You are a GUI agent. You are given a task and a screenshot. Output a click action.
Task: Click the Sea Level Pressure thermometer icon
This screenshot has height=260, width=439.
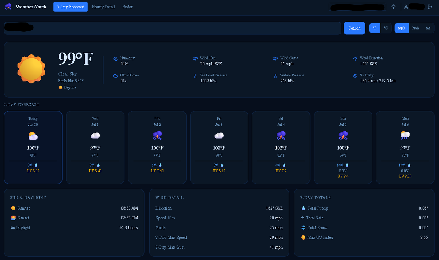(x=195, y=76)
